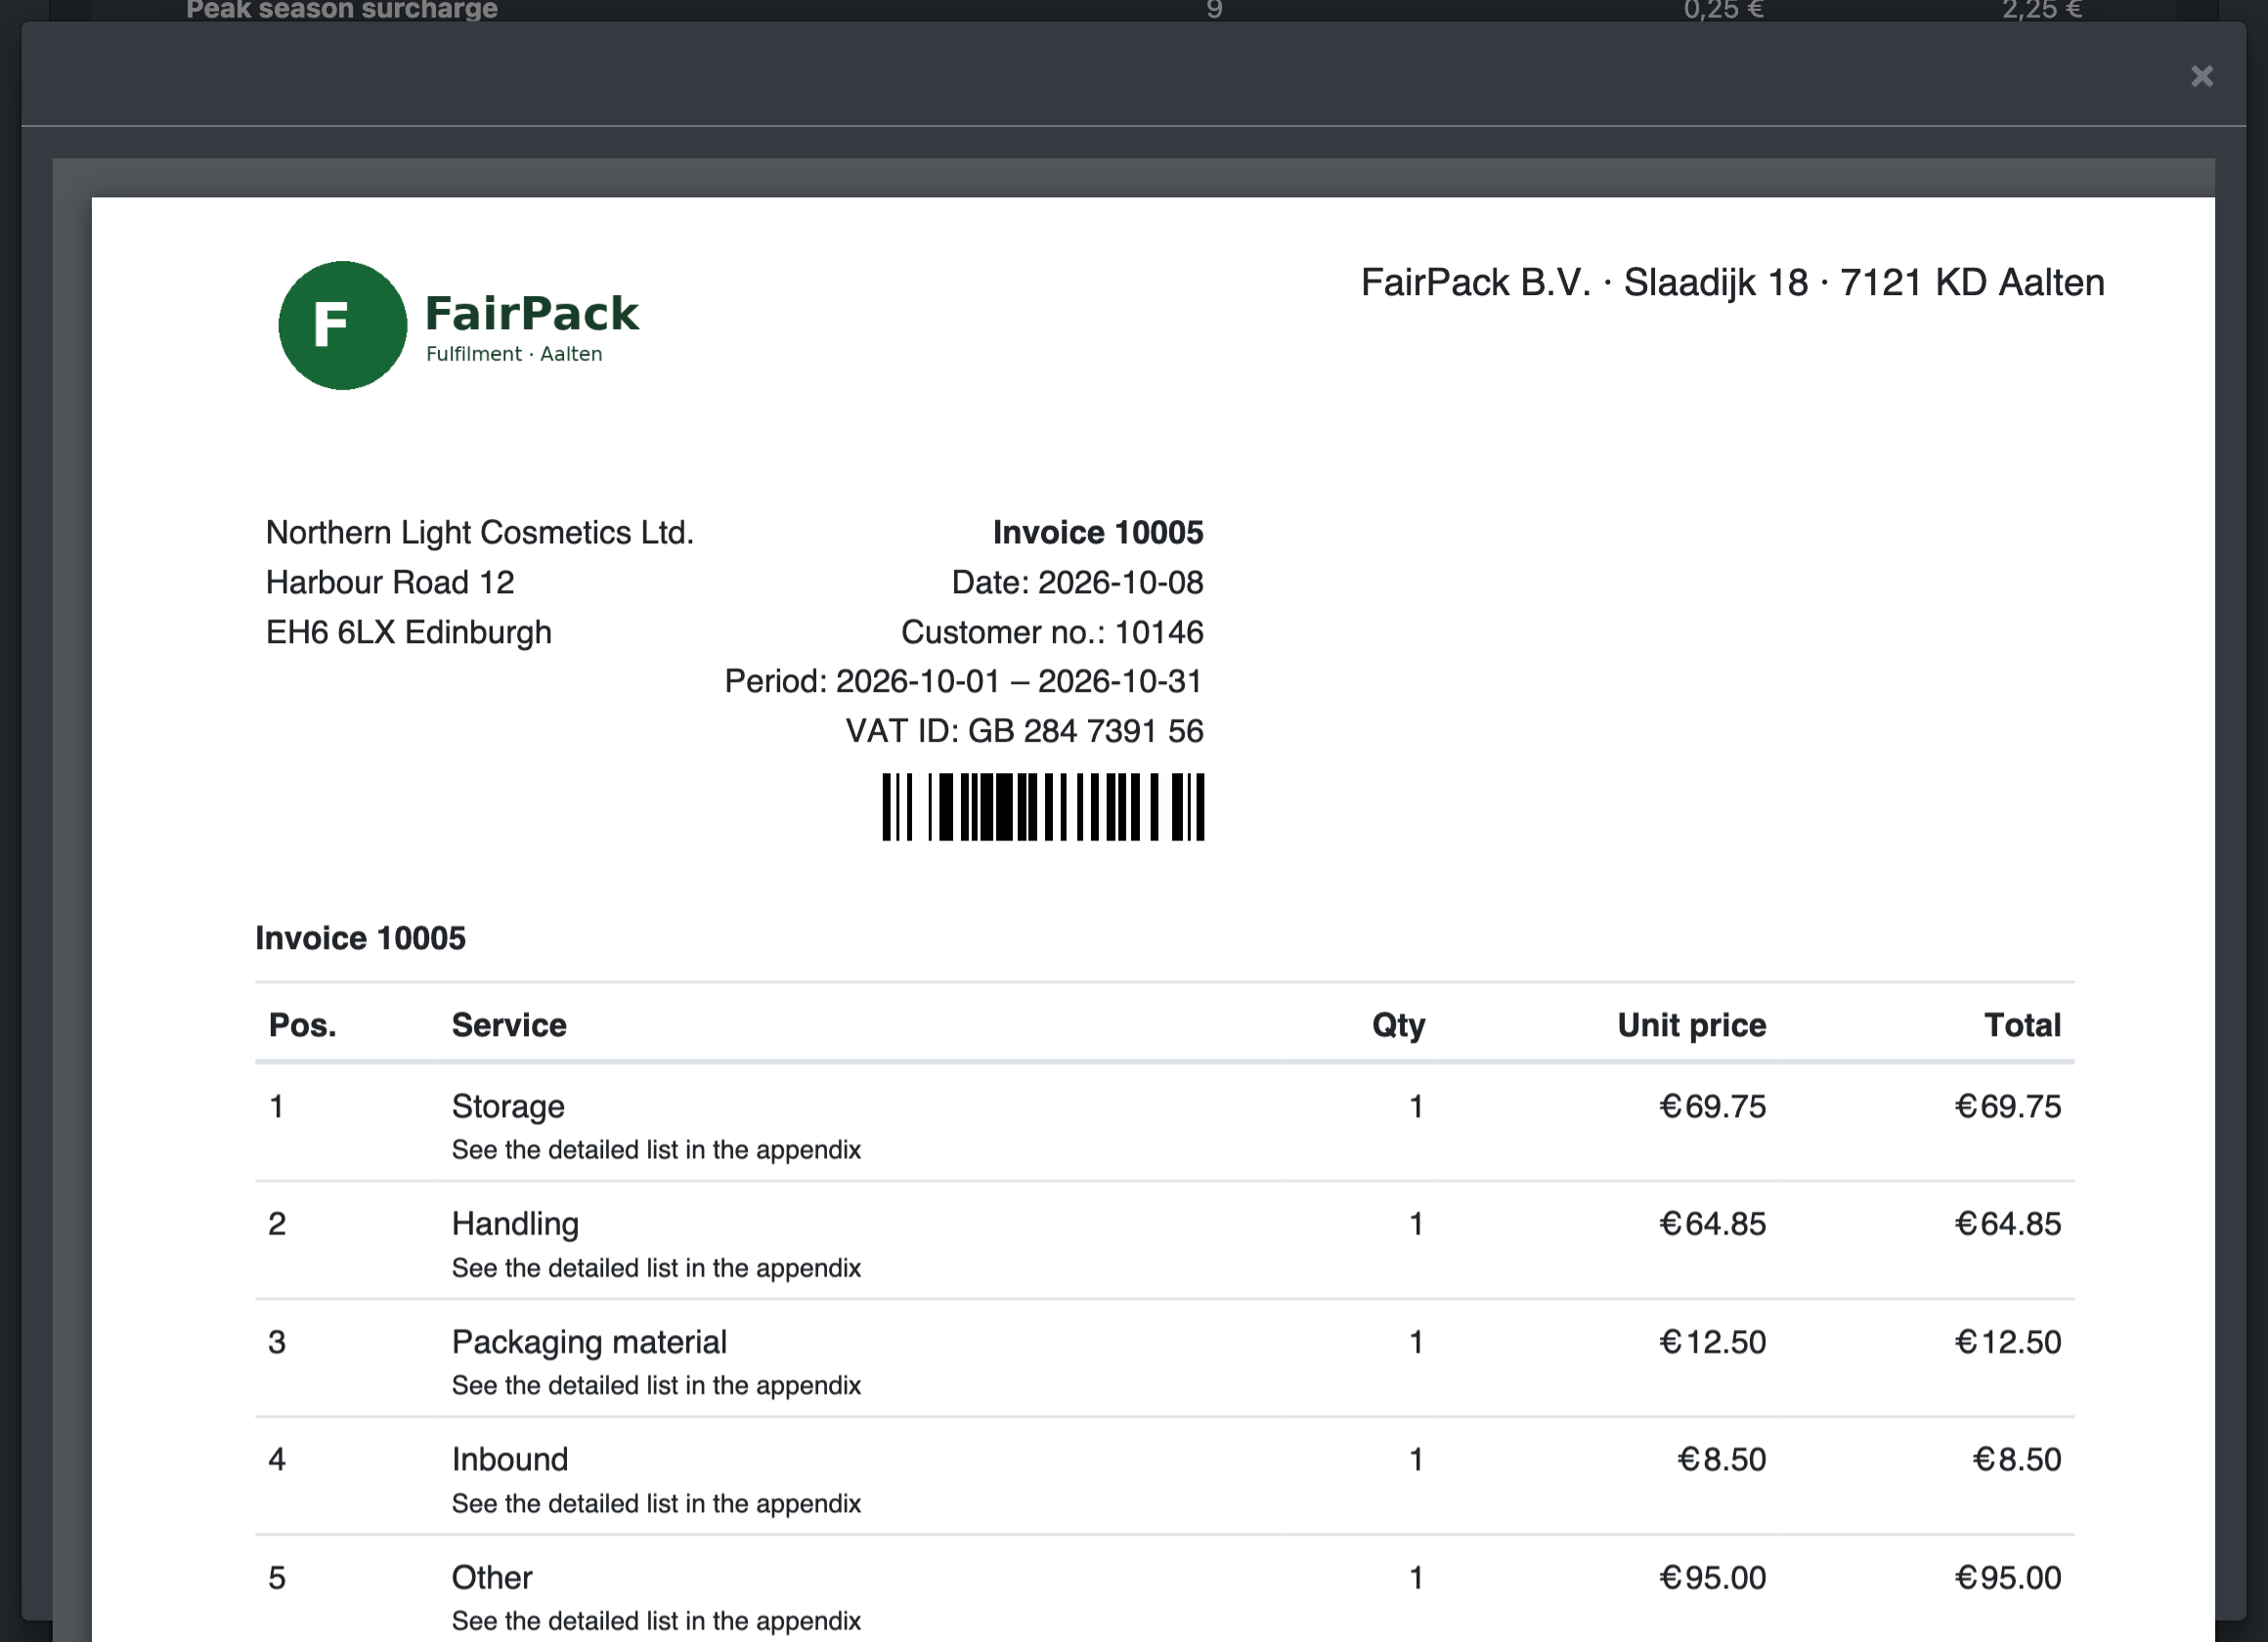Click the 'Service' column header

click(x=508, y=1025)
